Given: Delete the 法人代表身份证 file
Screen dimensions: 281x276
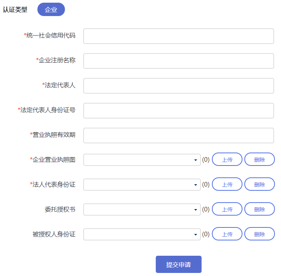Looking at the screenshot, I should [260, 185].
